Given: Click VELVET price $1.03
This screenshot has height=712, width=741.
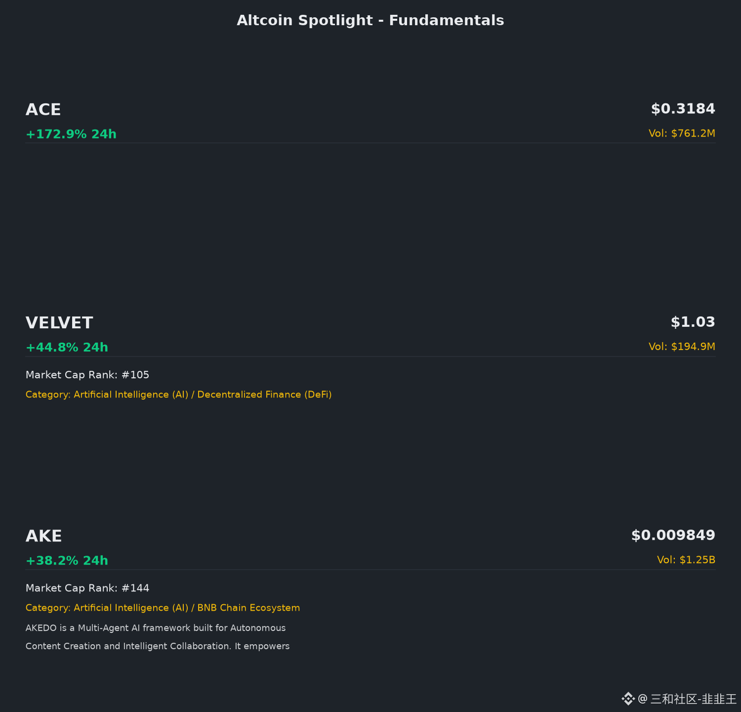Looking at the screenshot, I should pos(693,322).
